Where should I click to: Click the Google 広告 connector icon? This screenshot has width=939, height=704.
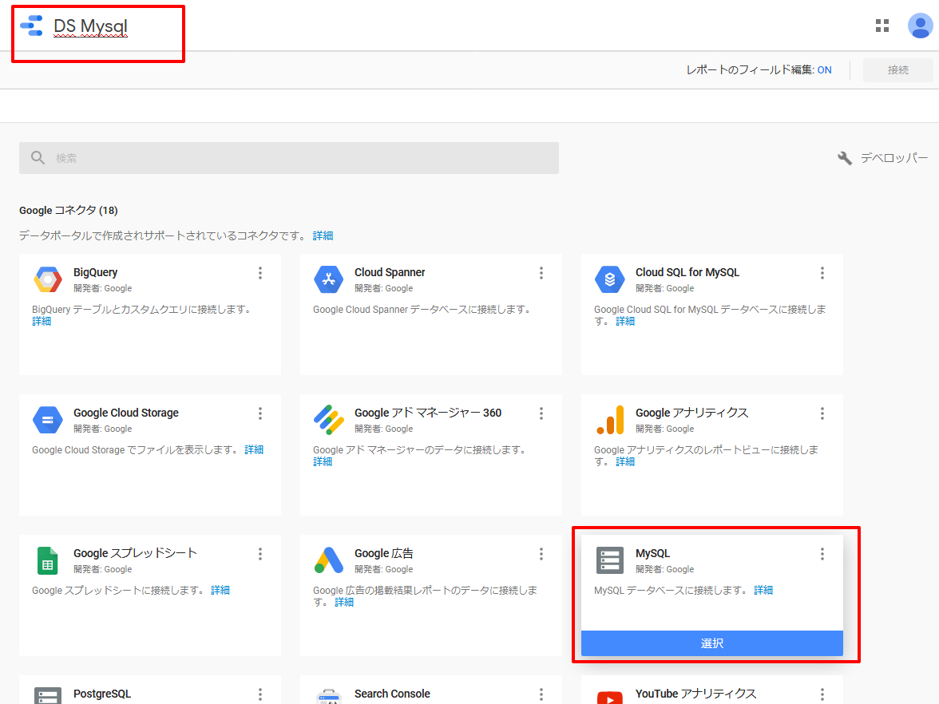coord(329,560)
